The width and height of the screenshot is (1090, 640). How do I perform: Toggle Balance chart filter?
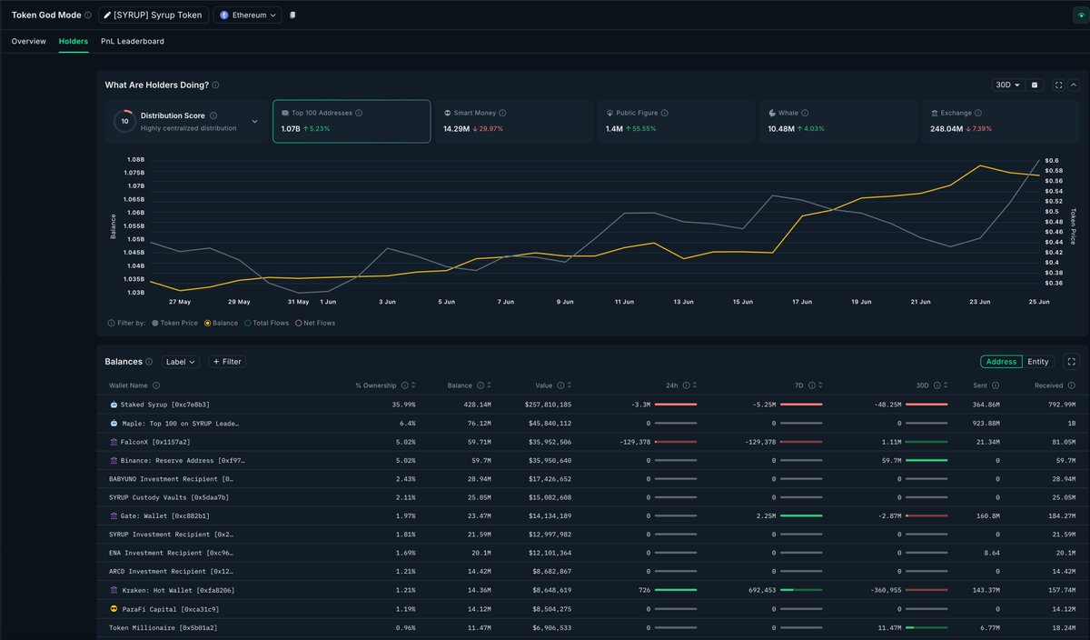point(221,323)
